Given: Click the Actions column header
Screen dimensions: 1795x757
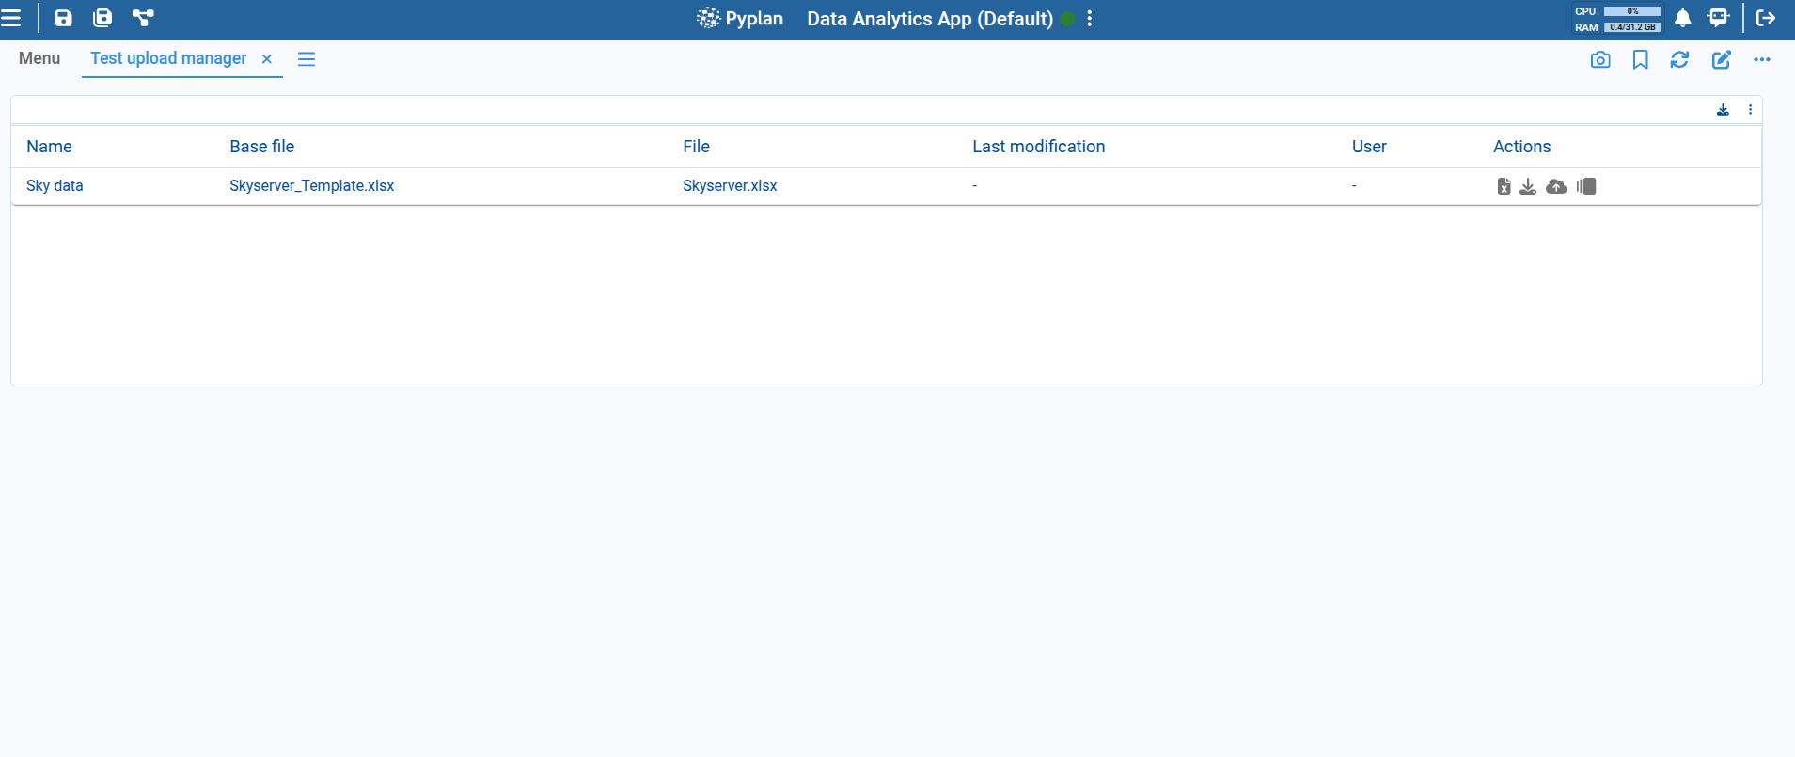Looking at the screenshot, I should pos(1521,147).
